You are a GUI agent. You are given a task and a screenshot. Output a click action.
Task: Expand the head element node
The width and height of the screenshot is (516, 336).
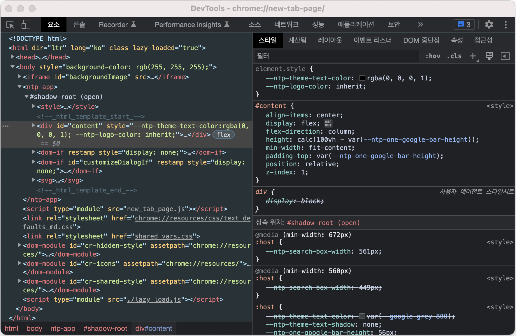pyautogui.click(x=13, y=56)
